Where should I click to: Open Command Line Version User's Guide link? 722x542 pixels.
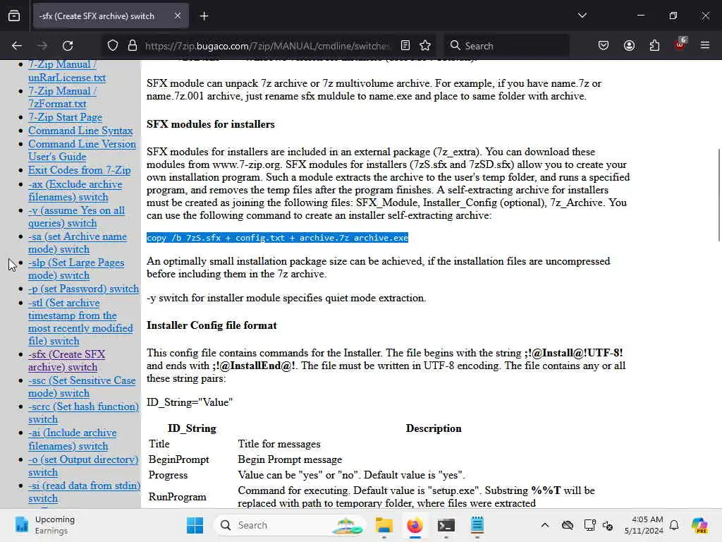[82, 150]
